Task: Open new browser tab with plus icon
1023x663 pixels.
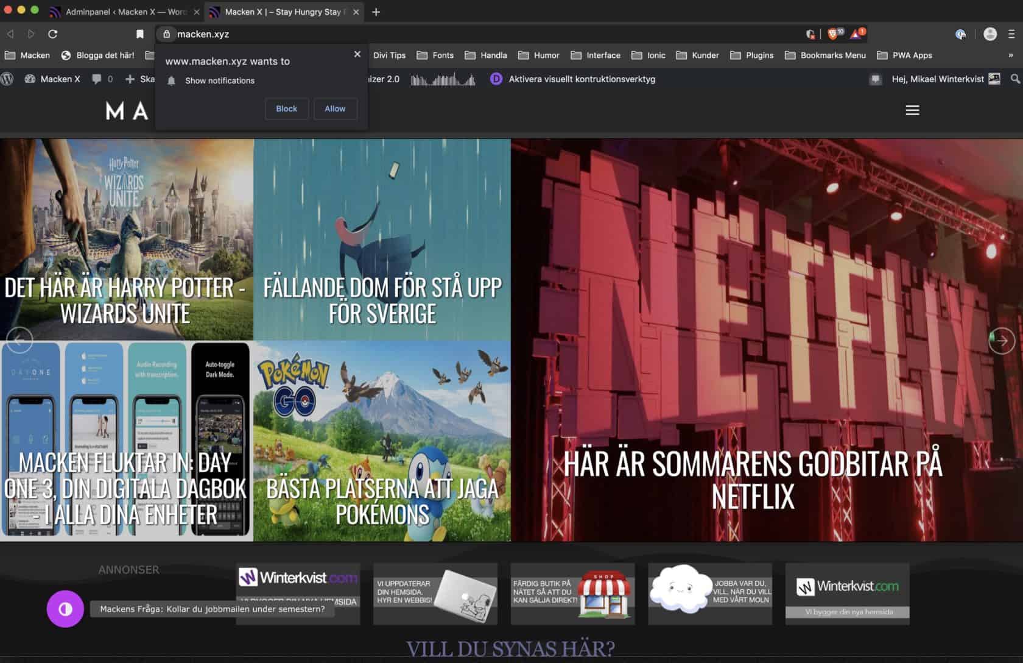Action: 376,12
